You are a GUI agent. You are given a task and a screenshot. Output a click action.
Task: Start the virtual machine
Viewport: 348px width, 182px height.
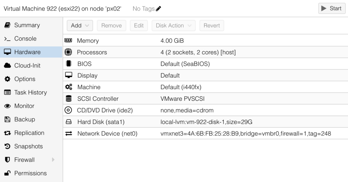pos(331,9)
